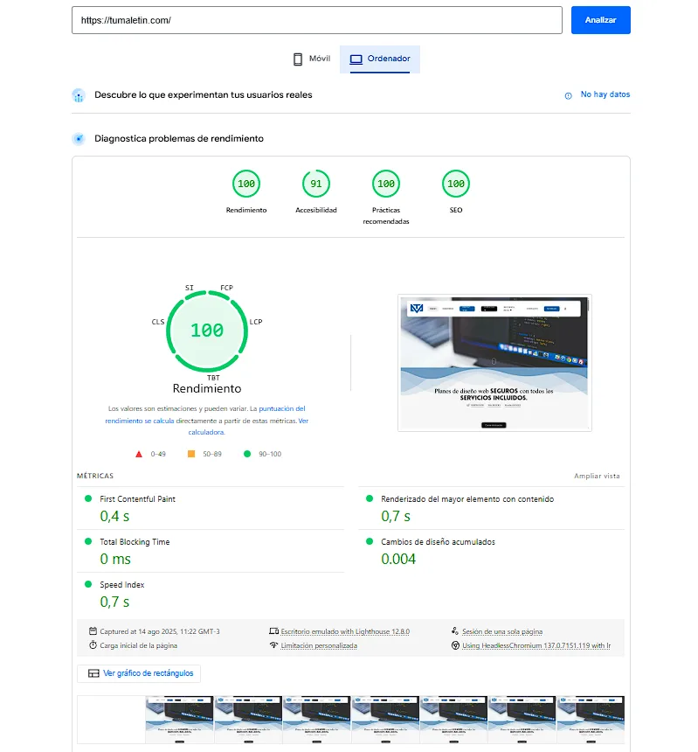Click the mobile phone icon in tabs
This screenshot has width=698, height=752.
tap(298, 59)
